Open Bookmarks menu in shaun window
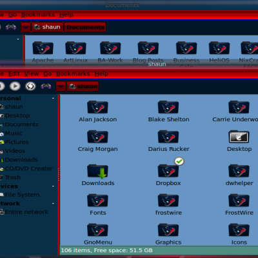258x258 pixels. coord(73,74)
